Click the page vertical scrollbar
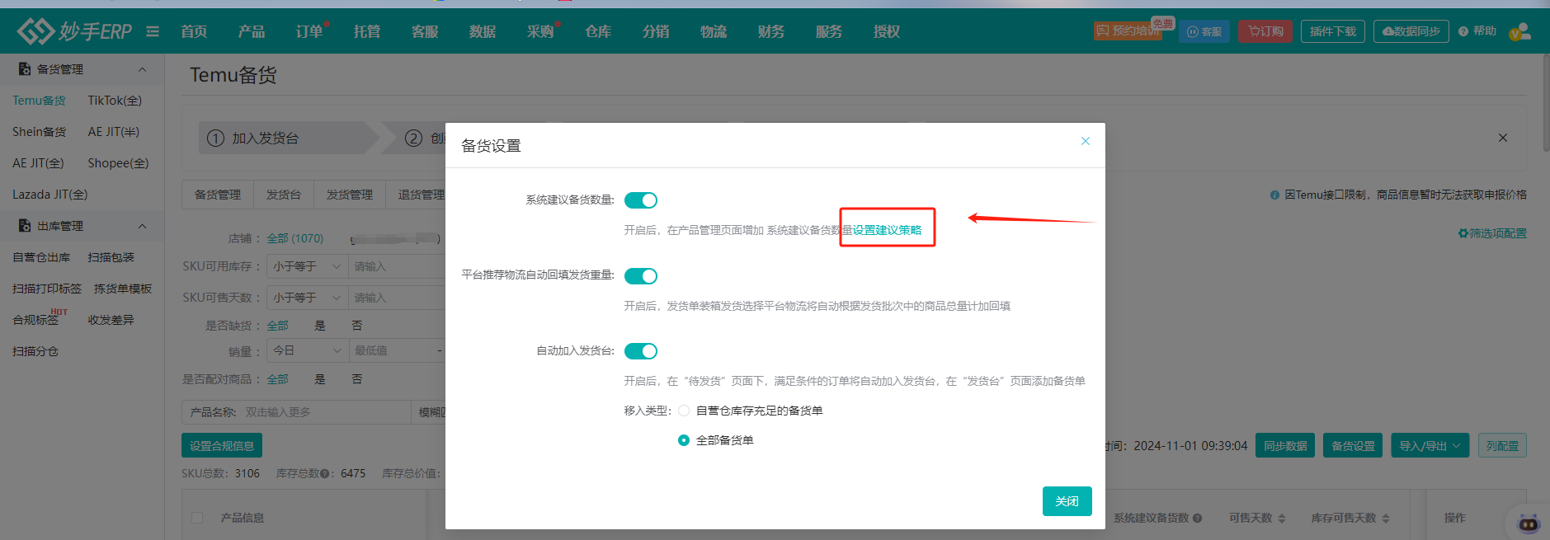The width and height of the screenshot is (1550, 540). click(1546, 103)
